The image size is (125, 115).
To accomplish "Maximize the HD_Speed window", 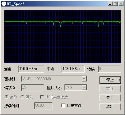I will 115,4.
